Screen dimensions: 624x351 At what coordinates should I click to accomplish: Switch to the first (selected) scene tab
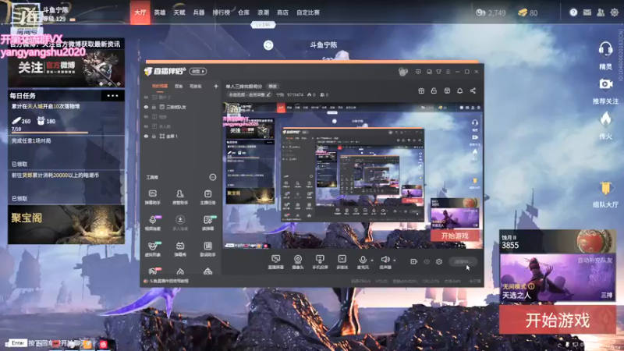click(x=160, y=86)
